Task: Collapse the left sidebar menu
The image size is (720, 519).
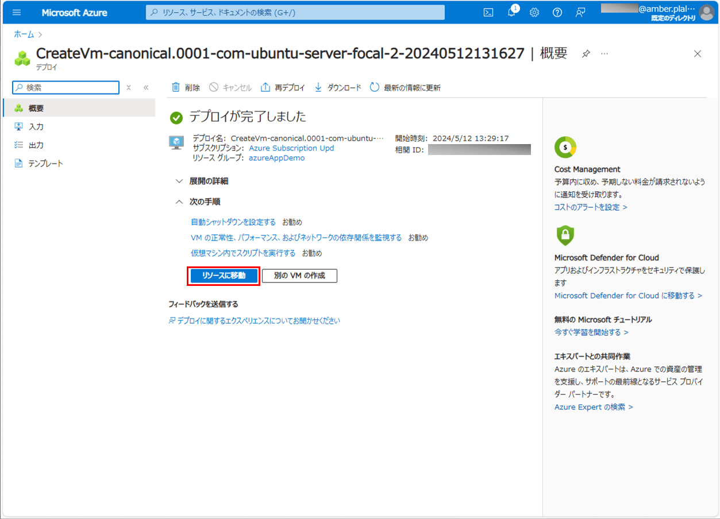Action: [146, 88]
